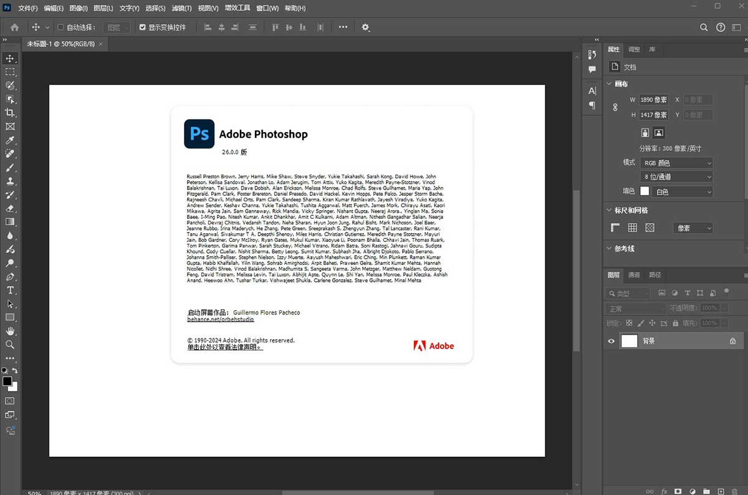The image size is (748, 495).
Task: Click the legal notice link on splash screen
Action: (223, 347)
